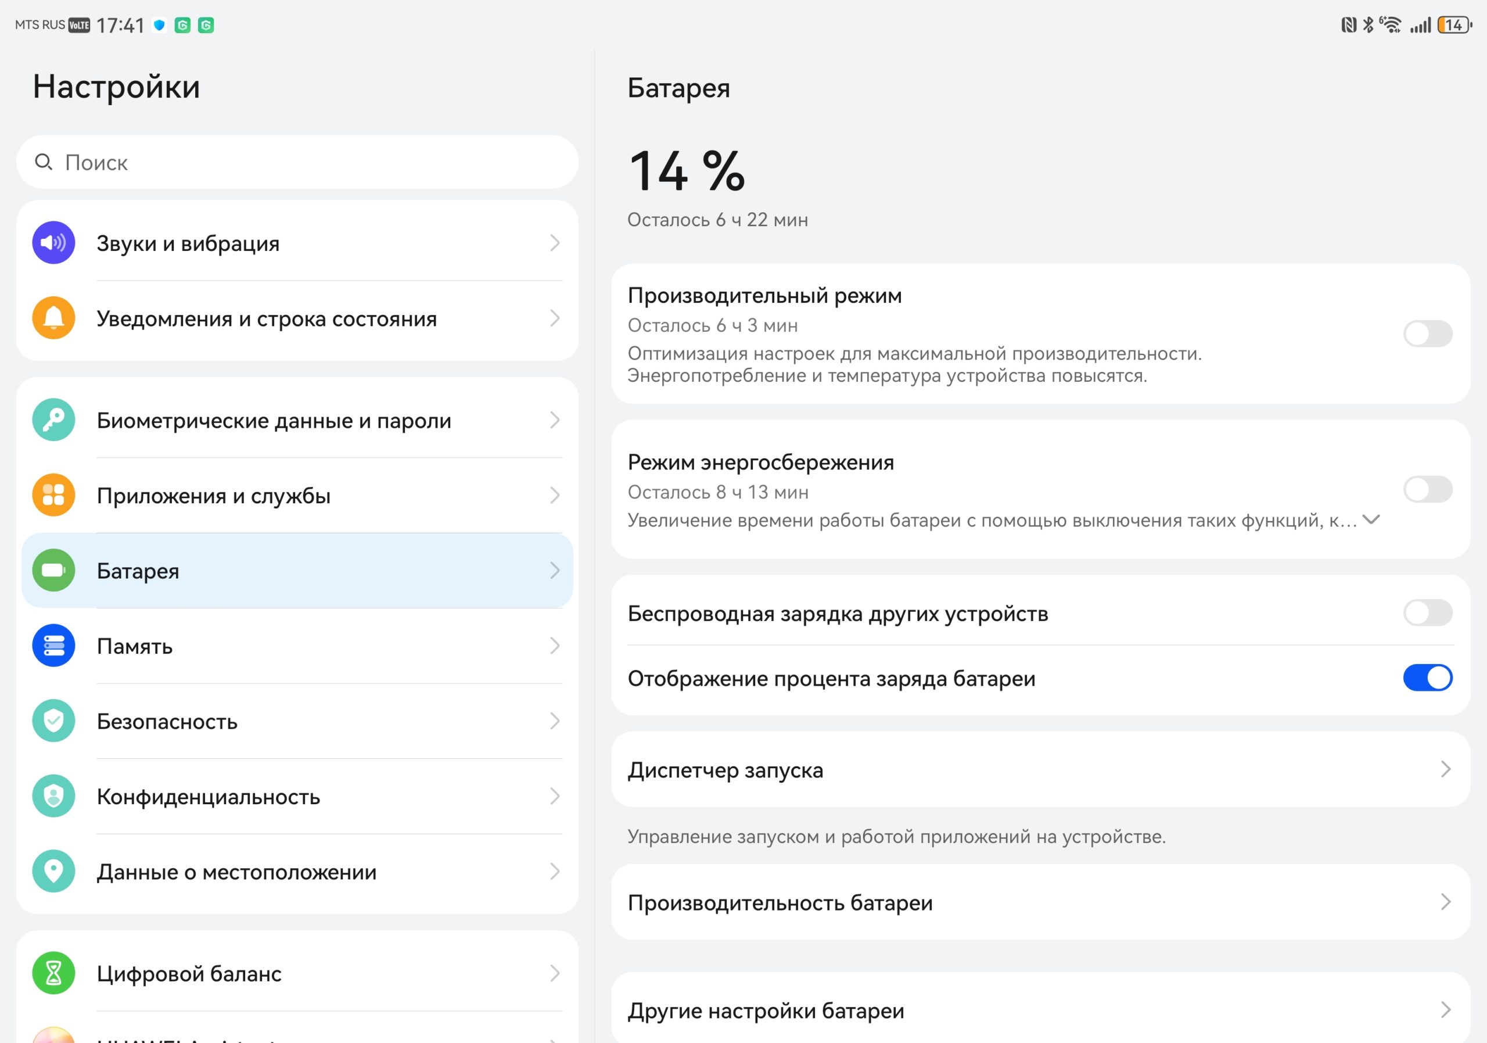This screenshot has width=1487, height=1043.
Task: Toggle wireless charging of other devices
Action: coord(1427,612)
